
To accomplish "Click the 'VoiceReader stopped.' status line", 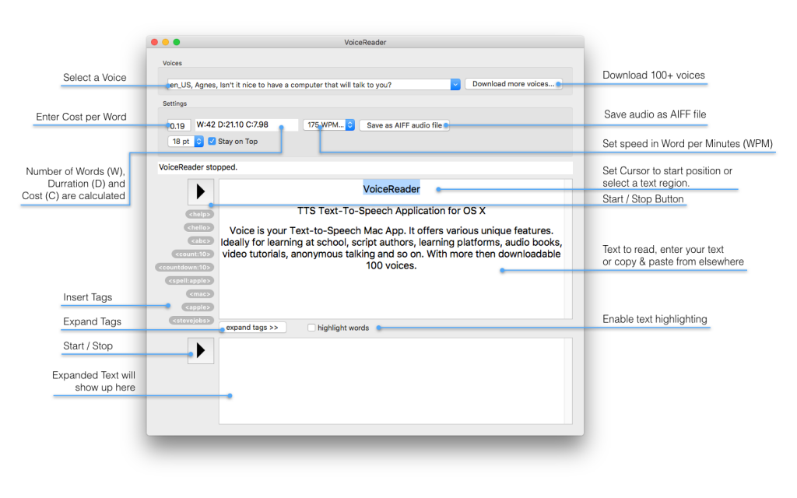I will coord(365,167).
